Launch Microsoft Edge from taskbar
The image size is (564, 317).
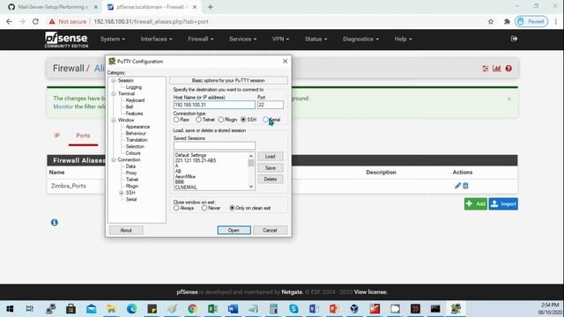click(131, 309)
